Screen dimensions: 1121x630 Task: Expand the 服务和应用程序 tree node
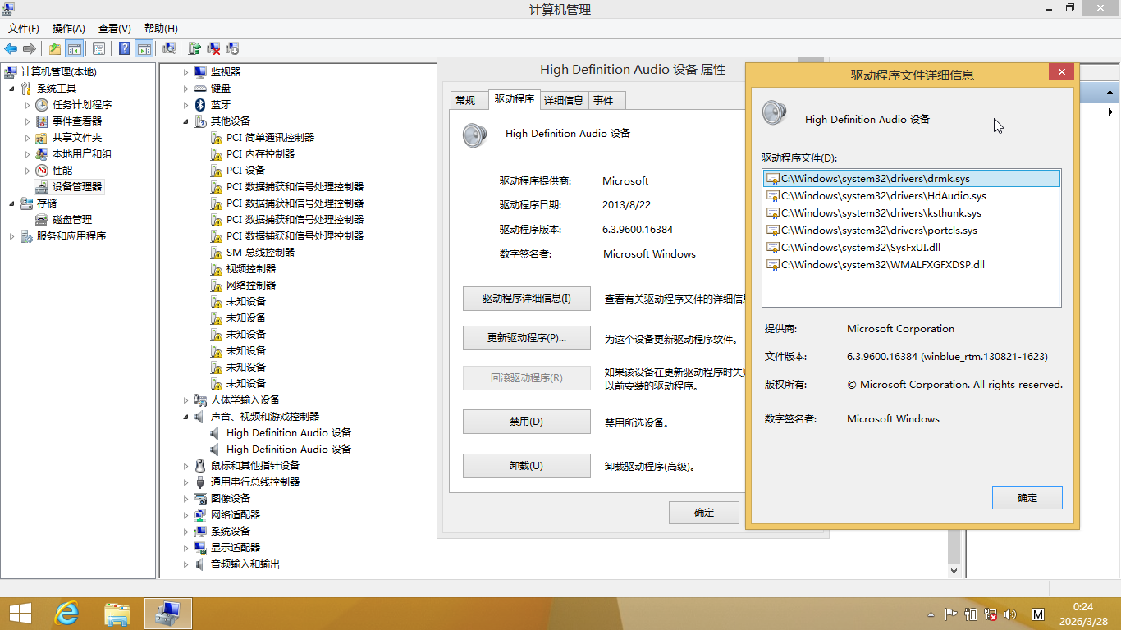pyautogui.click(x=11, y=236)
